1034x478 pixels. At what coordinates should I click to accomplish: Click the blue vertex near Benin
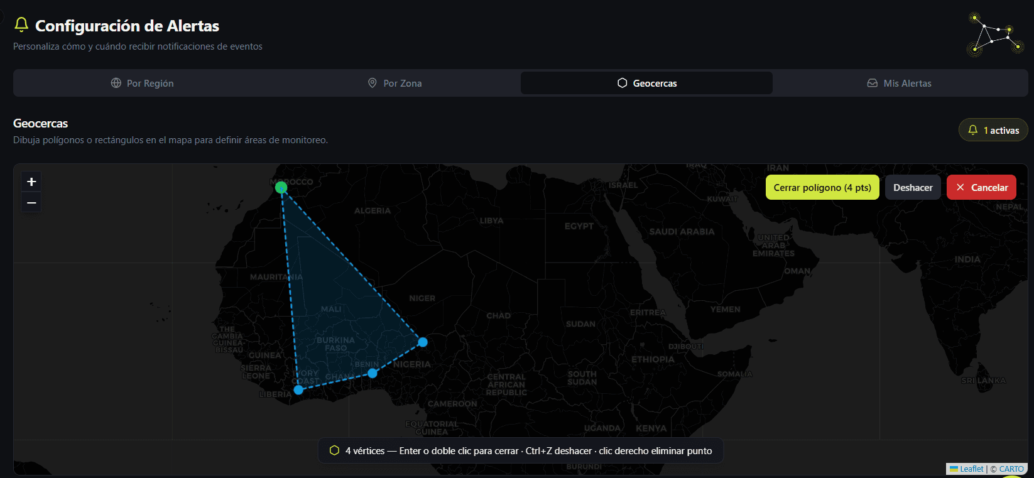click(x=373, y=373)
